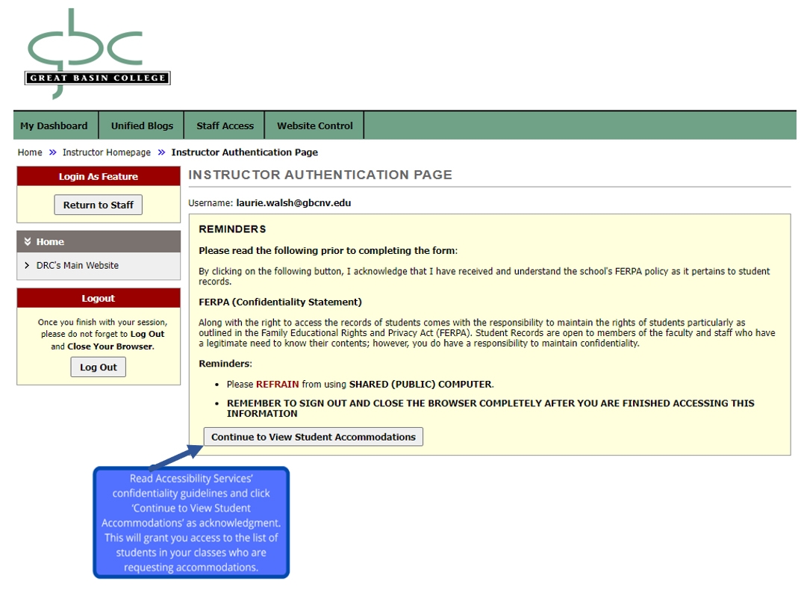Click the blue arrow pointing at Continue button

(x=178, y=458)
